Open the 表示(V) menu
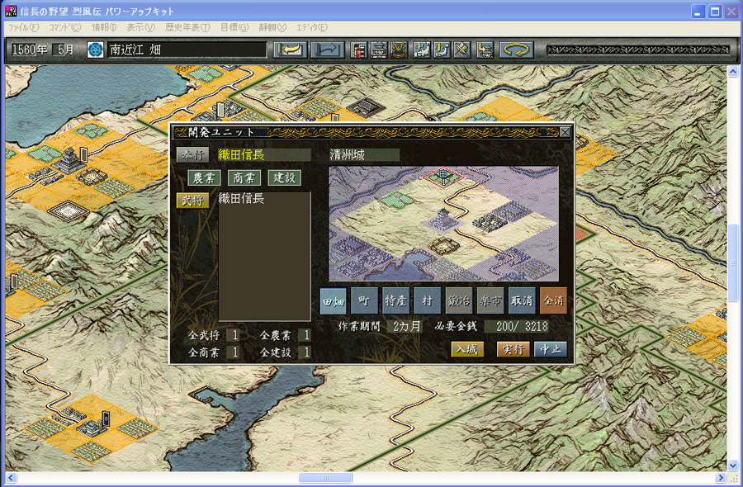This screenshot has height=487, width=743. (140, 27)
